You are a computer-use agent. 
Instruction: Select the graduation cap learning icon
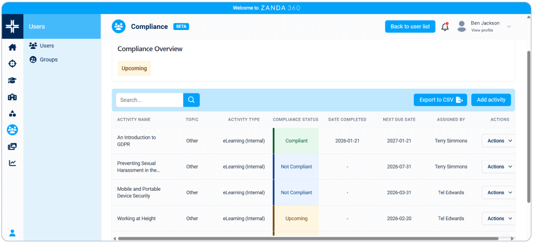[12, 80]
